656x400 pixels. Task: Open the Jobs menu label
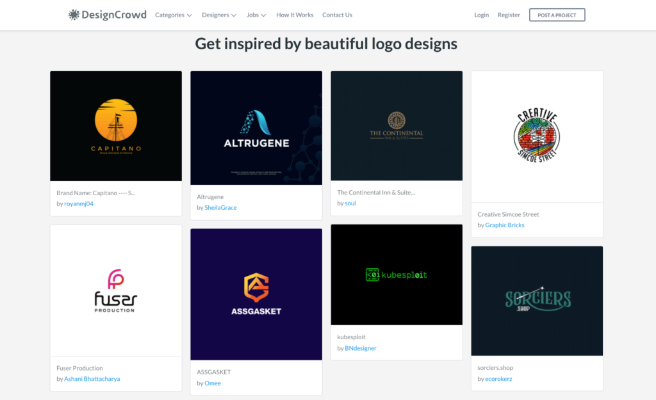pyautogui.click(x=252, y=15)
